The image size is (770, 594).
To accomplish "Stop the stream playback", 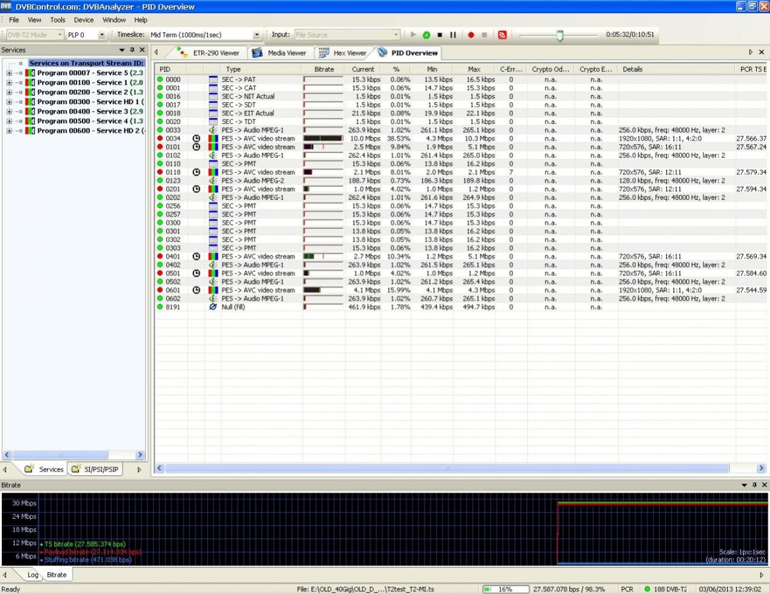I will pyautogui.click(x=440, y=35).
